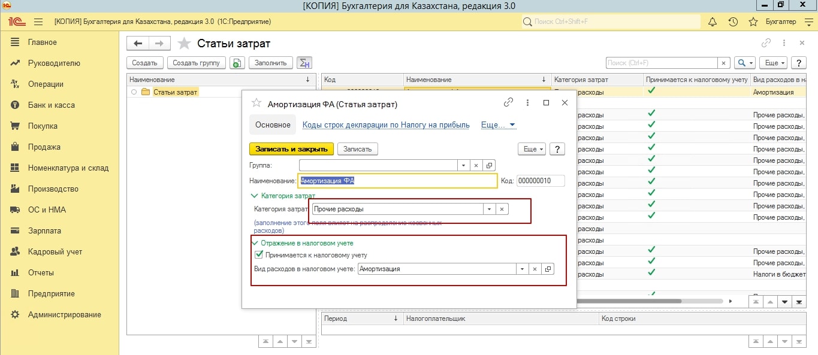This screenshot has width=818, height=355.
Task: Click create-by-copy icon next to Создать группу
Action: tap(237, 63)
